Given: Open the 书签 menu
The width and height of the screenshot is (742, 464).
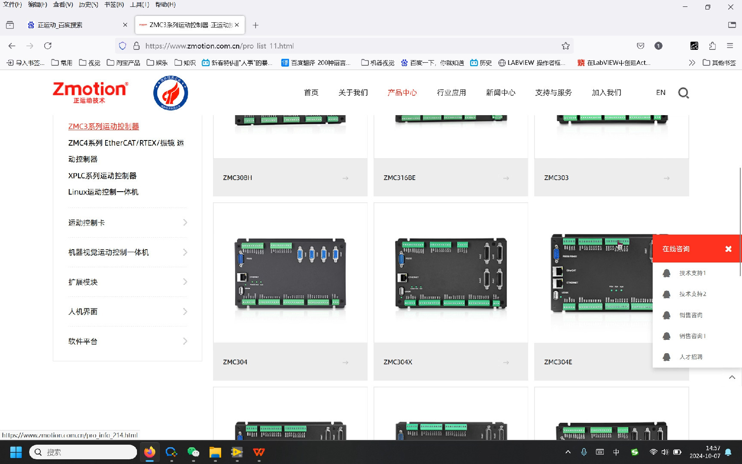Looking at the screenshot, I should pyautogui.click(x=114, y=4).
